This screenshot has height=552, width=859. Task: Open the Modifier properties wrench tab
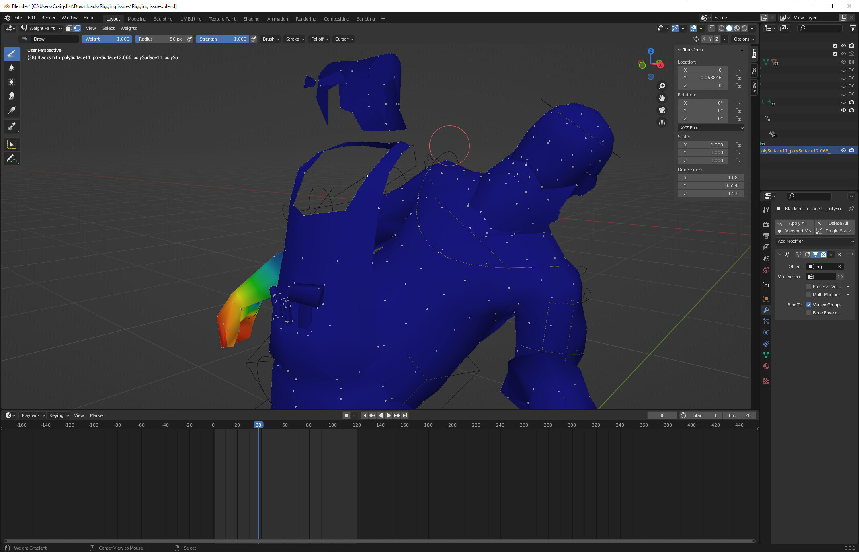(x=766, y=310)
